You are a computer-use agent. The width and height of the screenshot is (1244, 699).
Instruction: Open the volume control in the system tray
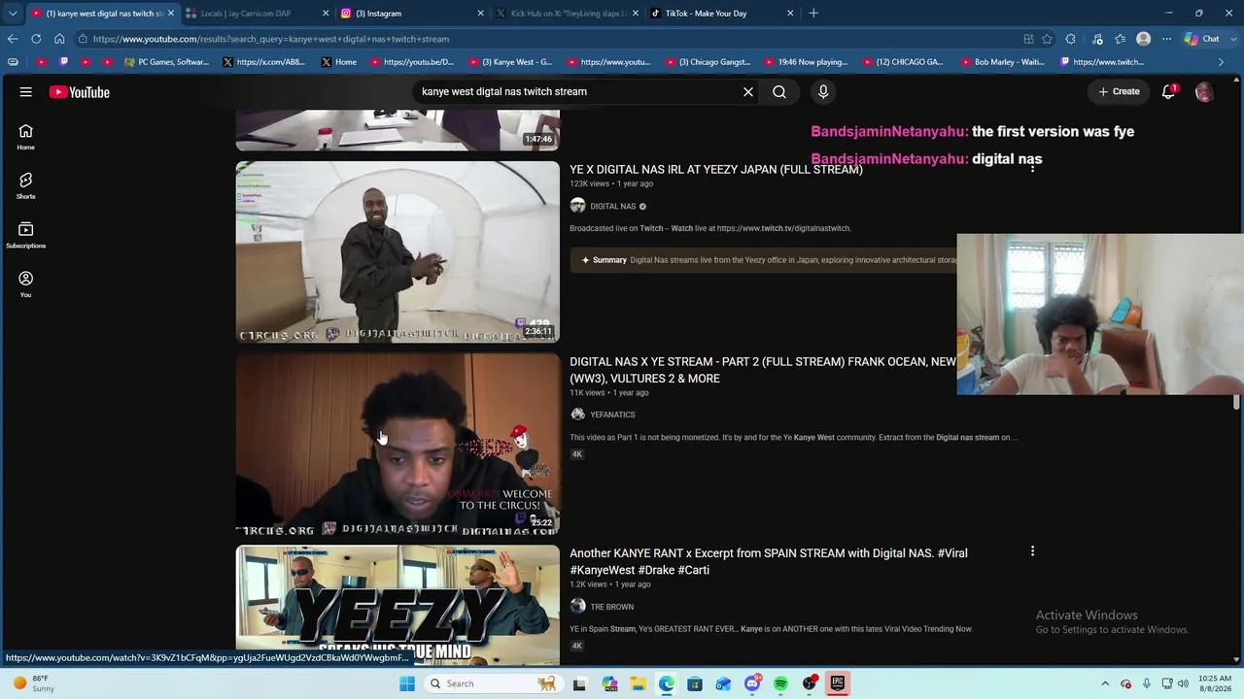[x=1183, y=683]
